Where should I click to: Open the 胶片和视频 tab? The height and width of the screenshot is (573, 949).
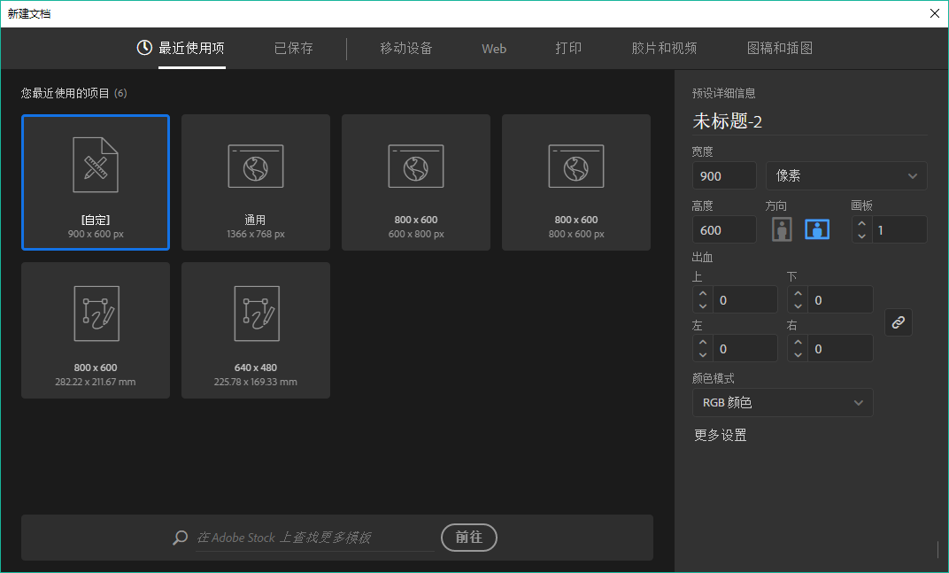664,48
